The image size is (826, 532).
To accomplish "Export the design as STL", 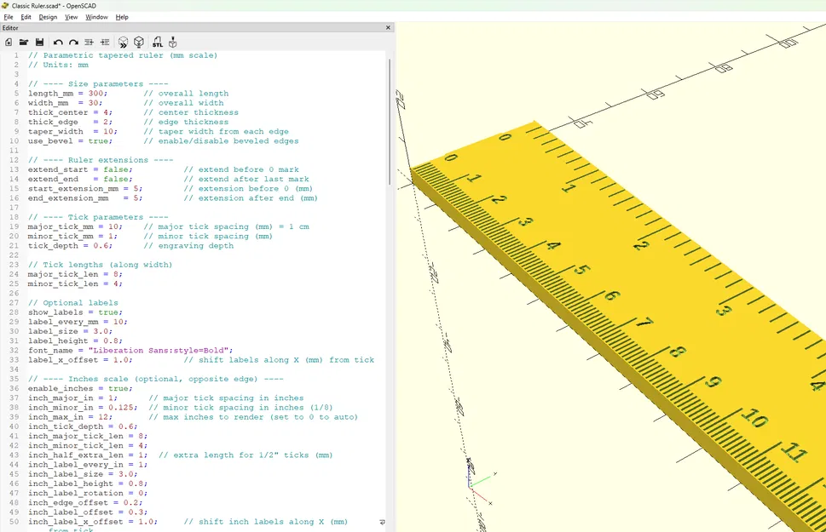I will [x=157, y=42].
